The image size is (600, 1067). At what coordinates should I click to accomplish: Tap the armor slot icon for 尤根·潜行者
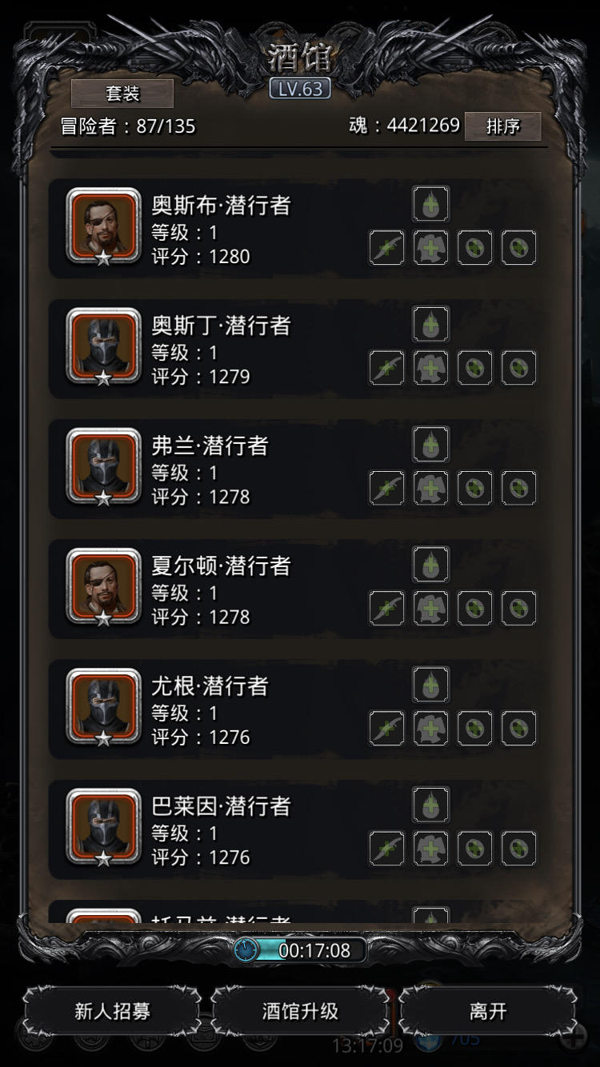pyautogui.click(x=431, y=728)
